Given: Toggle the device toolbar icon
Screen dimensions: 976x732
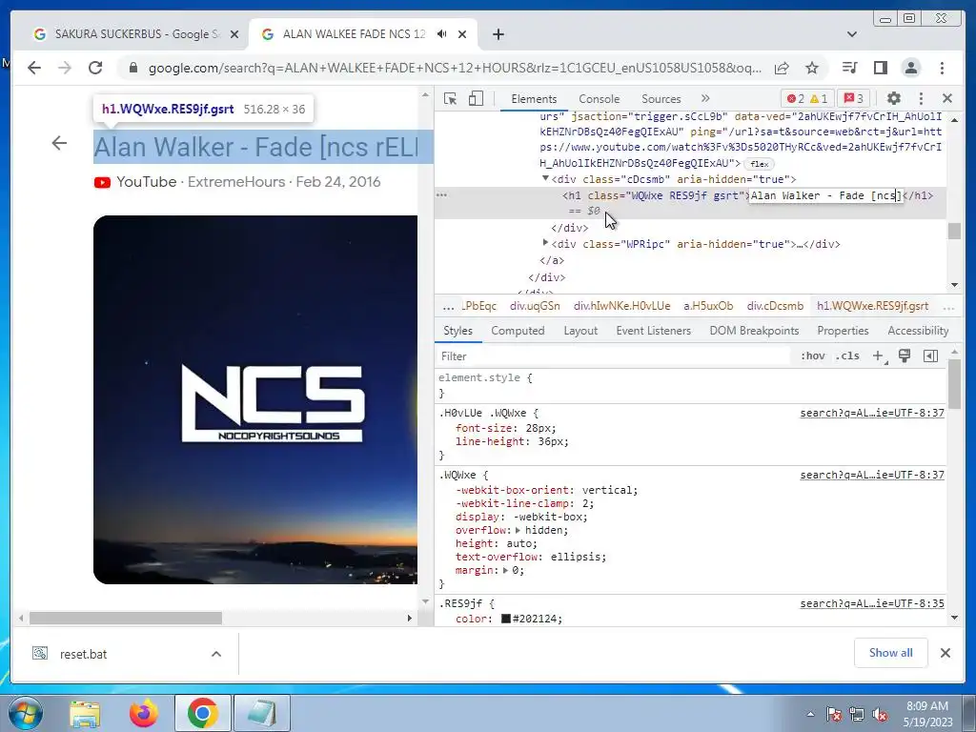Looking at the screenshot, I should [x=476, y=98].
